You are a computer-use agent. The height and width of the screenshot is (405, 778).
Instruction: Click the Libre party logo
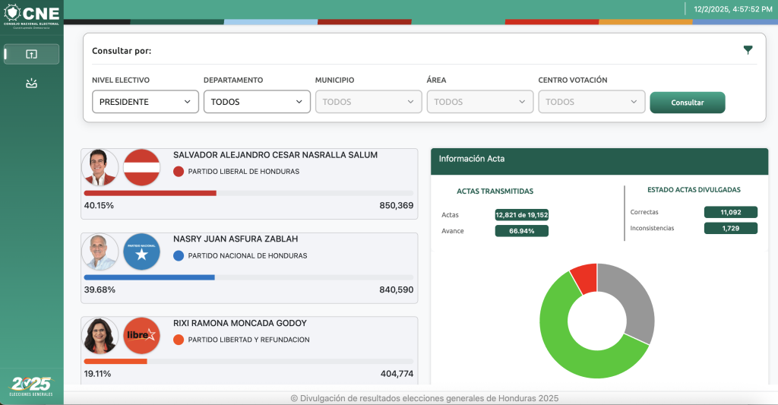[x=141, y=335]
